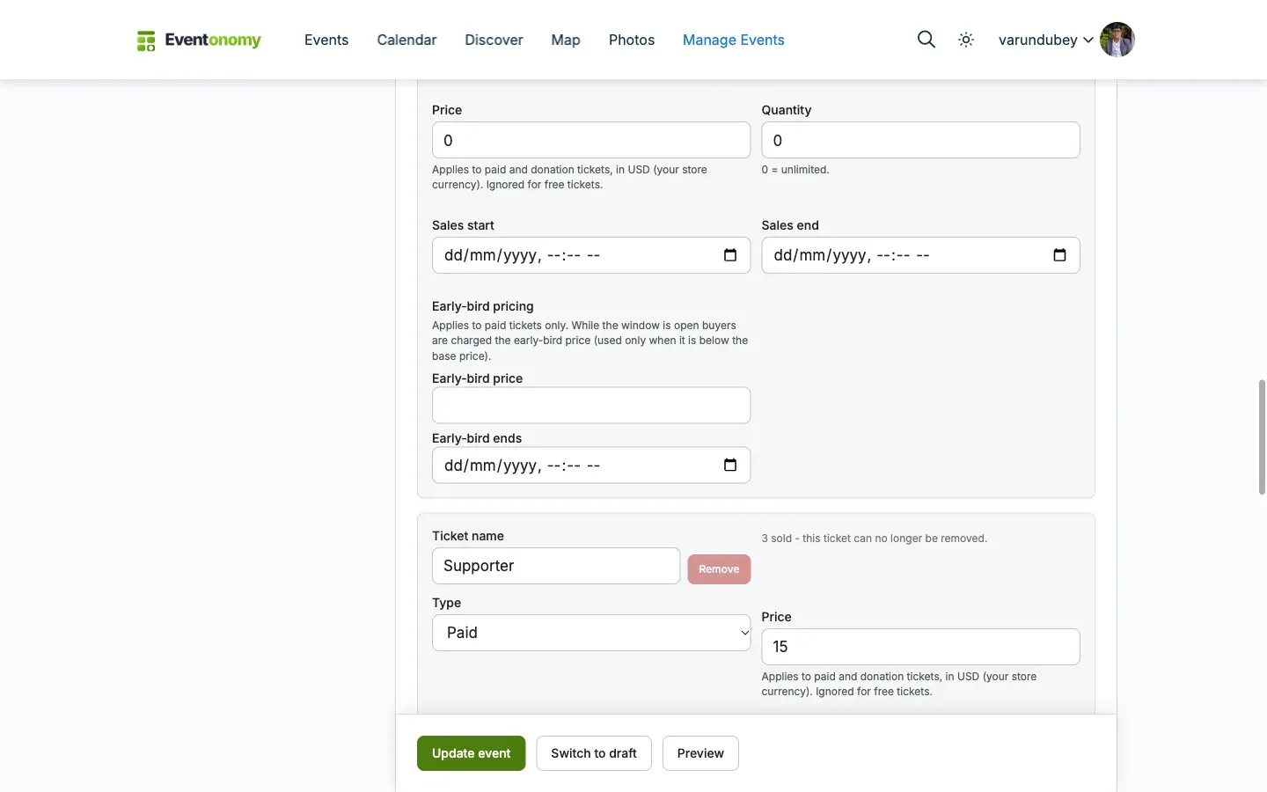
Task: Open calendar picker for Sales start
Action: click(730, 255)
